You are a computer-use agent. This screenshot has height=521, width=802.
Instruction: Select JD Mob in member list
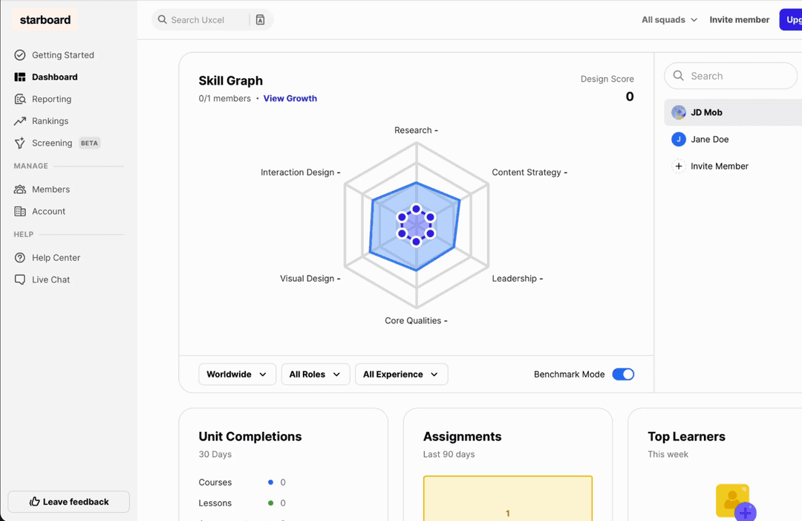(733, 112)
